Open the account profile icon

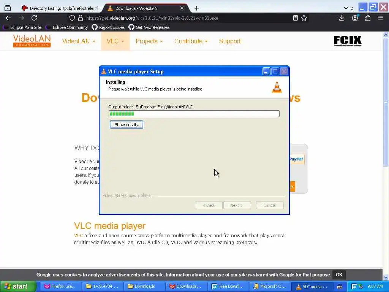[355, 18]
